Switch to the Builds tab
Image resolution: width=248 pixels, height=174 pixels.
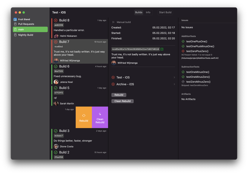(x=139, y=12)
